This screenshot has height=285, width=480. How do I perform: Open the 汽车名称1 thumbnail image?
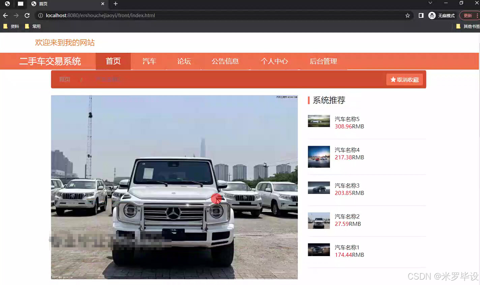319,250
